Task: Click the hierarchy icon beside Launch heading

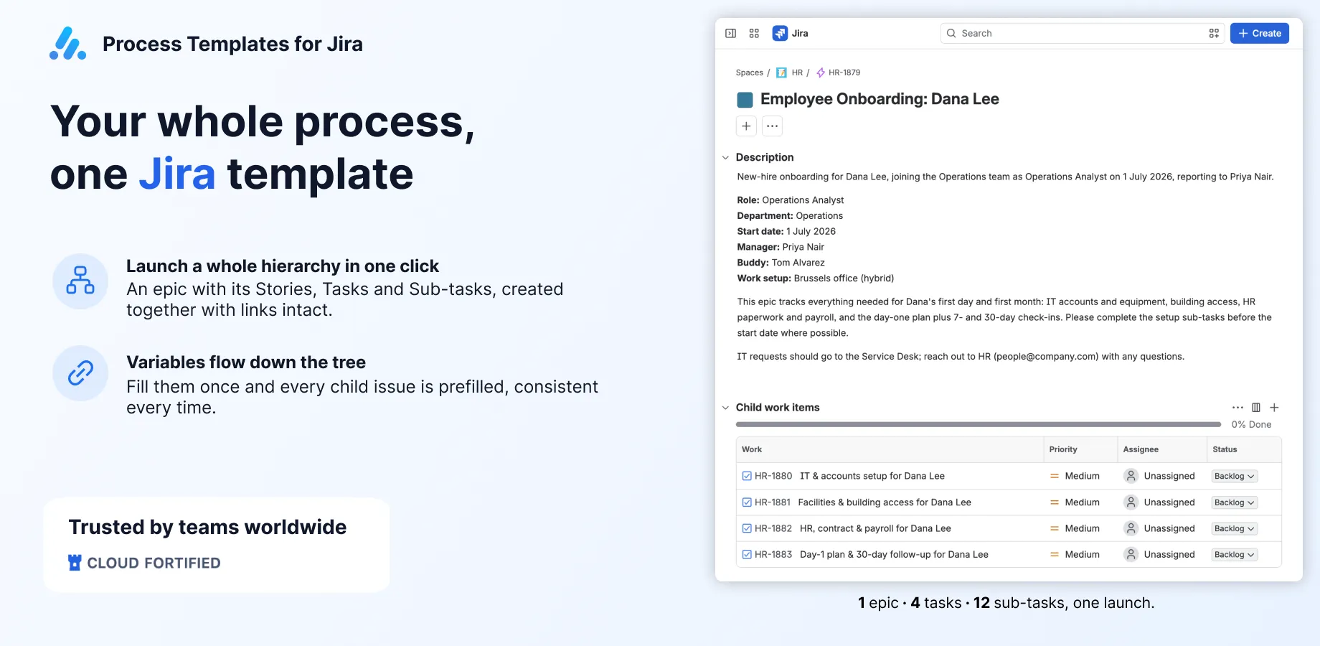Action: (80, 281)
